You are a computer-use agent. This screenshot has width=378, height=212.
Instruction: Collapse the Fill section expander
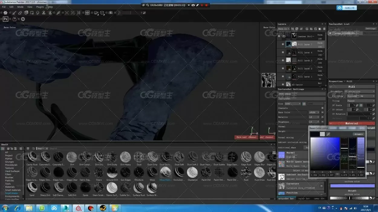[x=331, y=87]
